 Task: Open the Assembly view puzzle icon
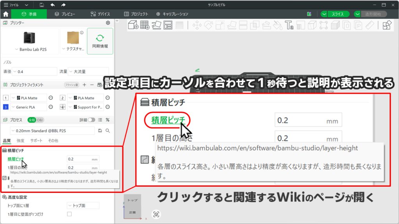point(387,25)
